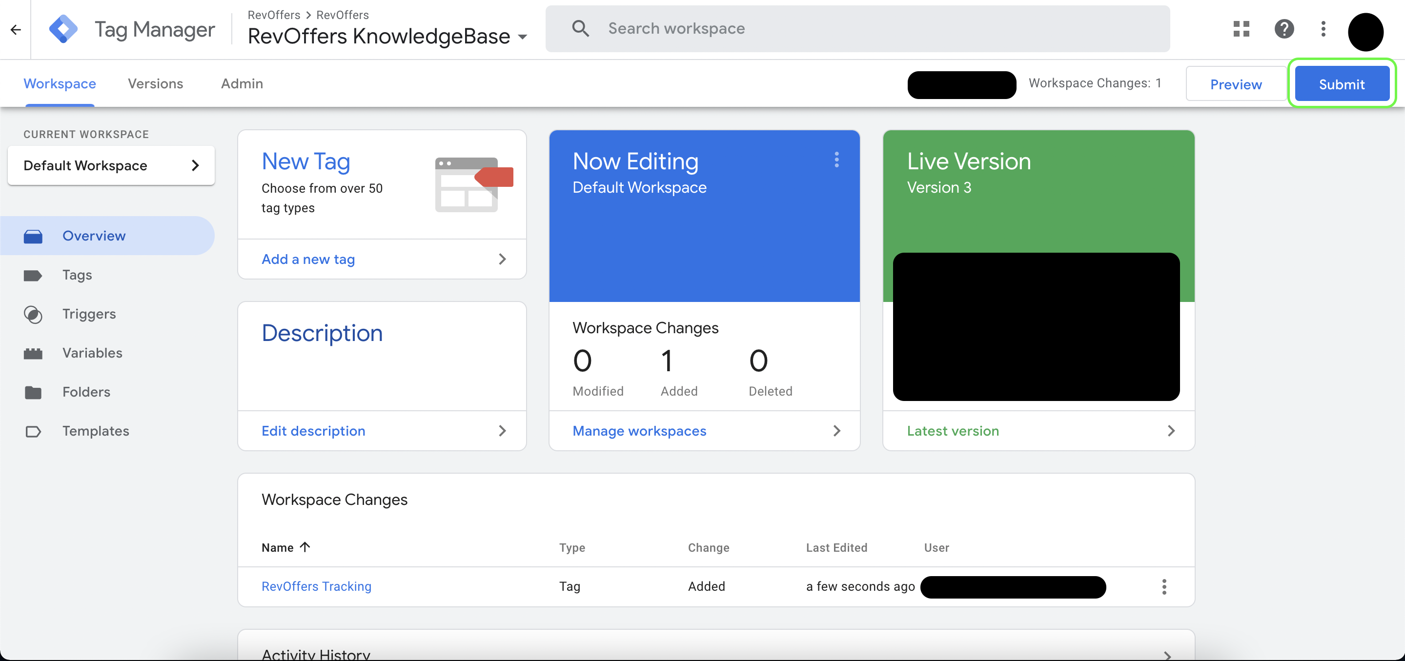This screenshot has width=1405, height=661.
Task: Select Triggers in the sidebar
Action: (x=107, y=314)
